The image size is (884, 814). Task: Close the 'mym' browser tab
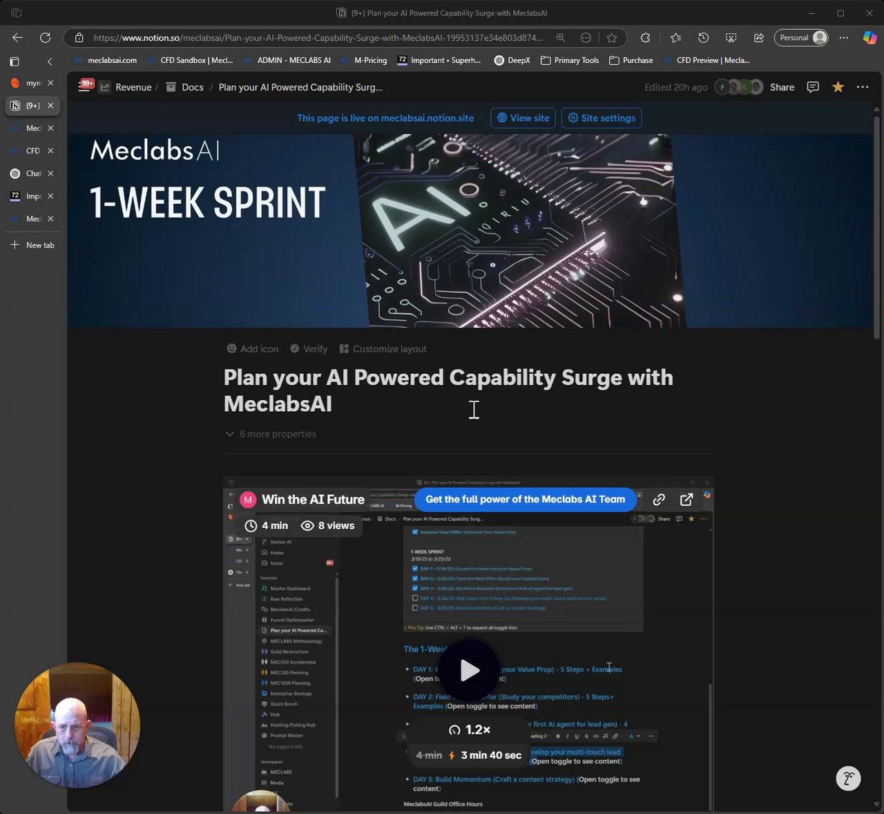point(50,83)
